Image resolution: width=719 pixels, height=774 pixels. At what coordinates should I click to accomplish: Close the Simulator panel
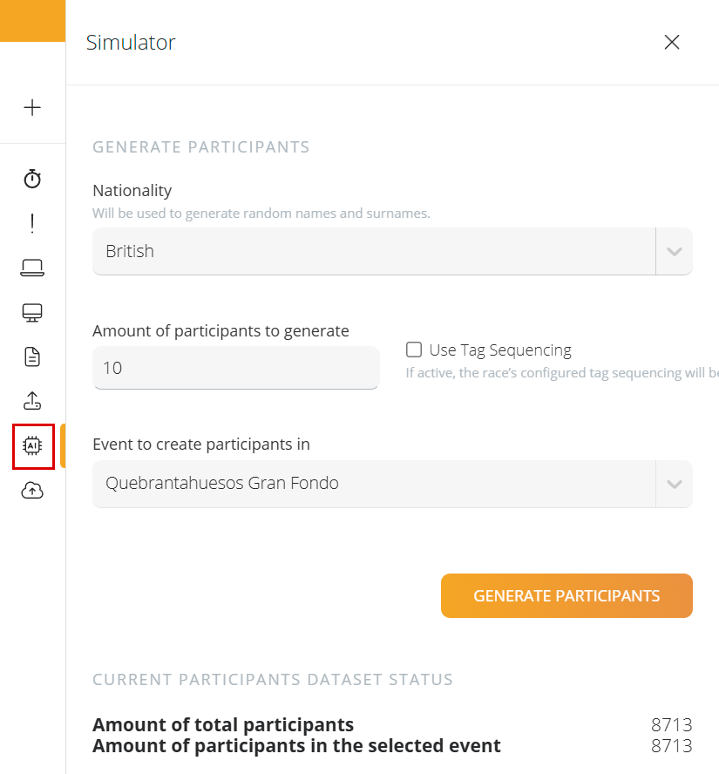[x=672, y=43]
